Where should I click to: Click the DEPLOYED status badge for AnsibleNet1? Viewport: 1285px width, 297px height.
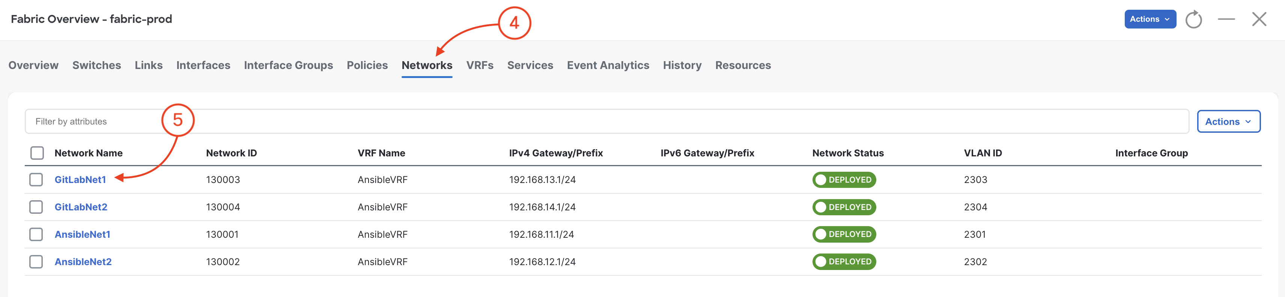pyautogui.click(x=844, y=234)
